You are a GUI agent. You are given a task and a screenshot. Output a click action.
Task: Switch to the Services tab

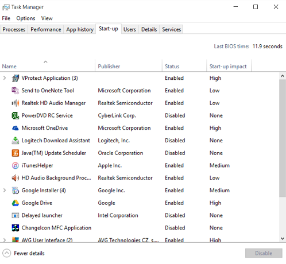[172, 29]
